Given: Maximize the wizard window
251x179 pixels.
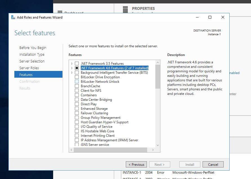Looking at the screenshot, I should (210, 17).
